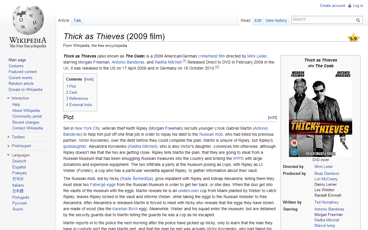Switch to Français language version
The height and width of the screenshot is (230, 368).
click(20, 173)
